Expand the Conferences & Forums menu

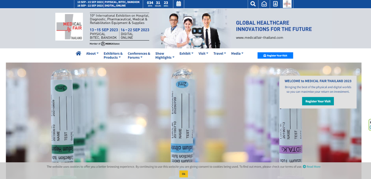pos(139,55)
